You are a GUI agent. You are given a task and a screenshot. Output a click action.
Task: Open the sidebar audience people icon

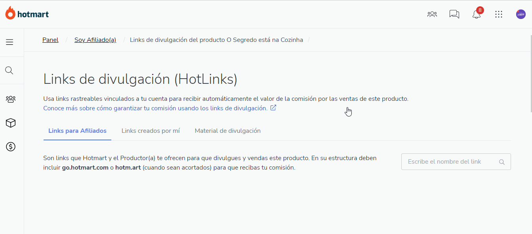tap(11, 99)
